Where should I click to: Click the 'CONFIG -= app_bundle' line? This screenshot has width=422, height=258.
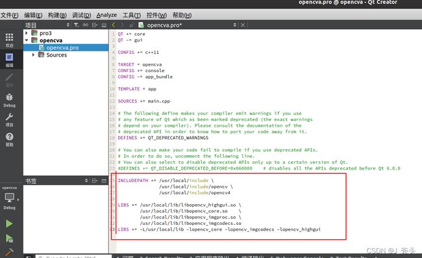click(x=145, y=77)
